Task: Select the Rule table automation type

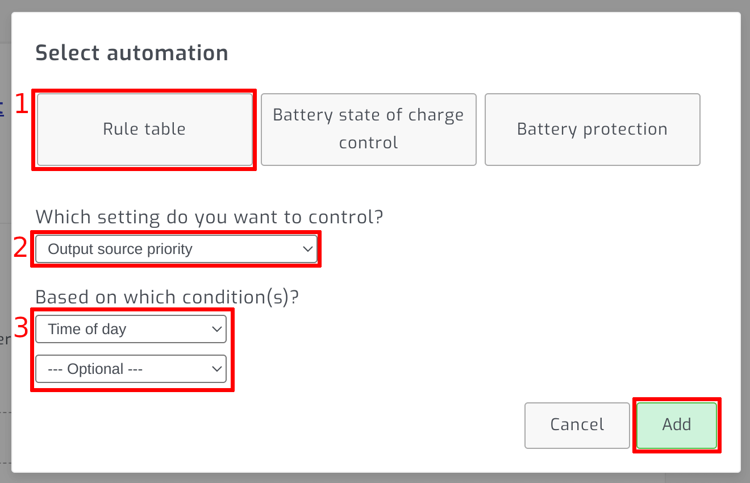Action: 144,129
